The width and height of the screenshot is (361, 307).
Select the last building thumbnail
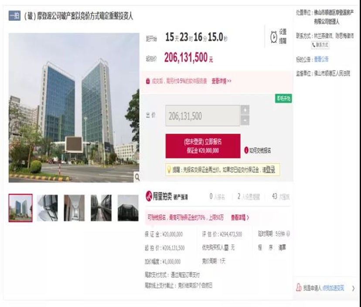pos(128,208)
